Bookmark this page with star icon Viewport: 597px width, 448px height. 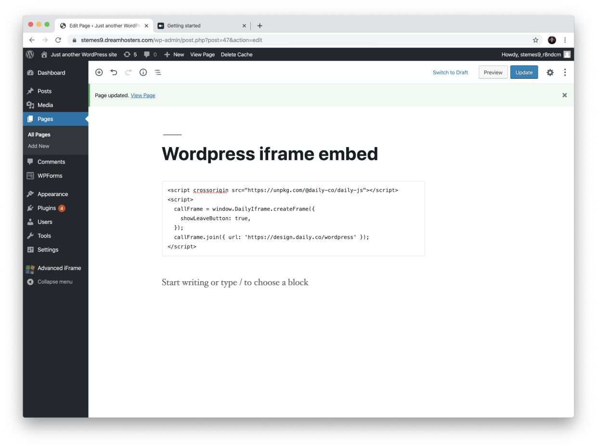point(535,40)
